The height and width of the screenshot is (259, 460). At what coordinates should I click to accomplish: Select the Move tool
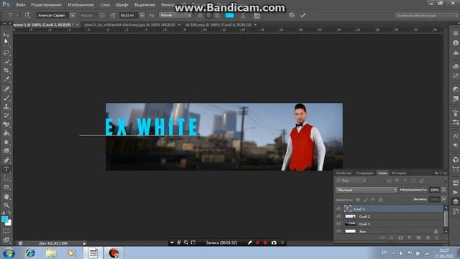(6, 35)
